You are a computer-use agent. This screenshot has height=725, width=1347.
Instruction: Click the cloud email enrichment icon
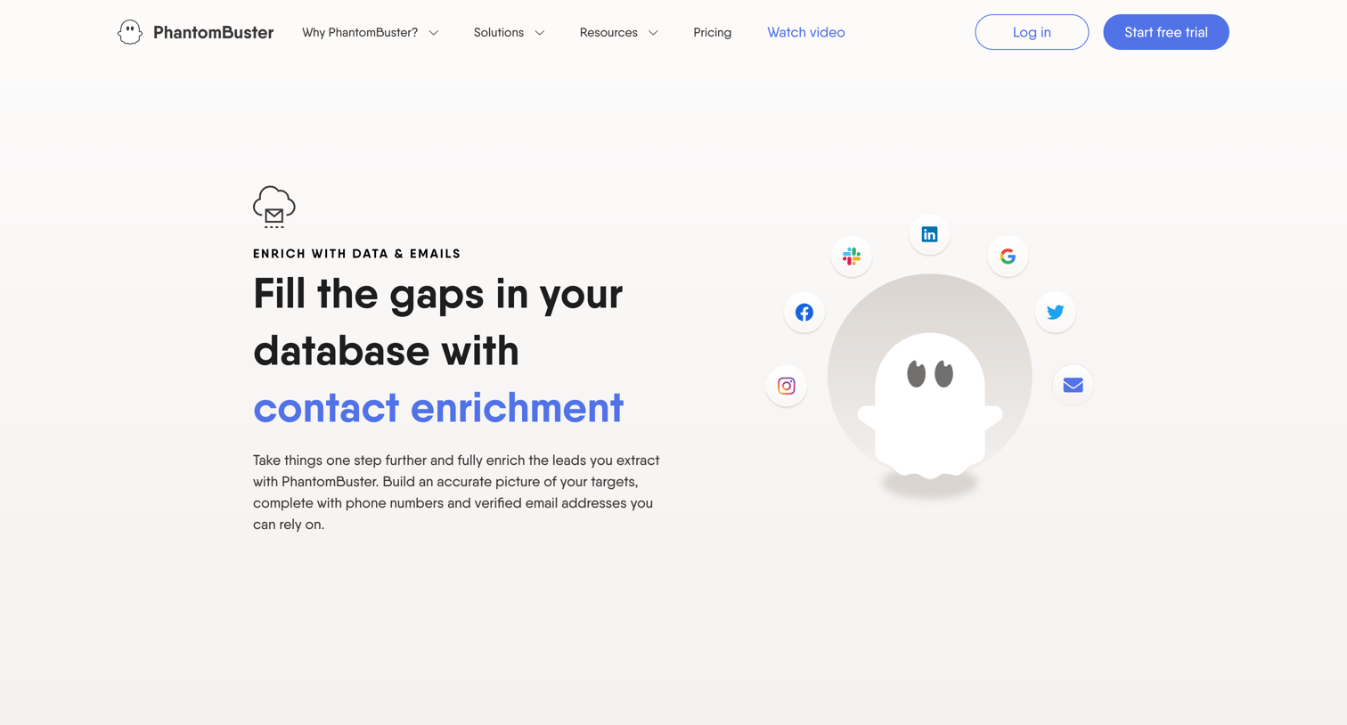click(x=274, y=207)
